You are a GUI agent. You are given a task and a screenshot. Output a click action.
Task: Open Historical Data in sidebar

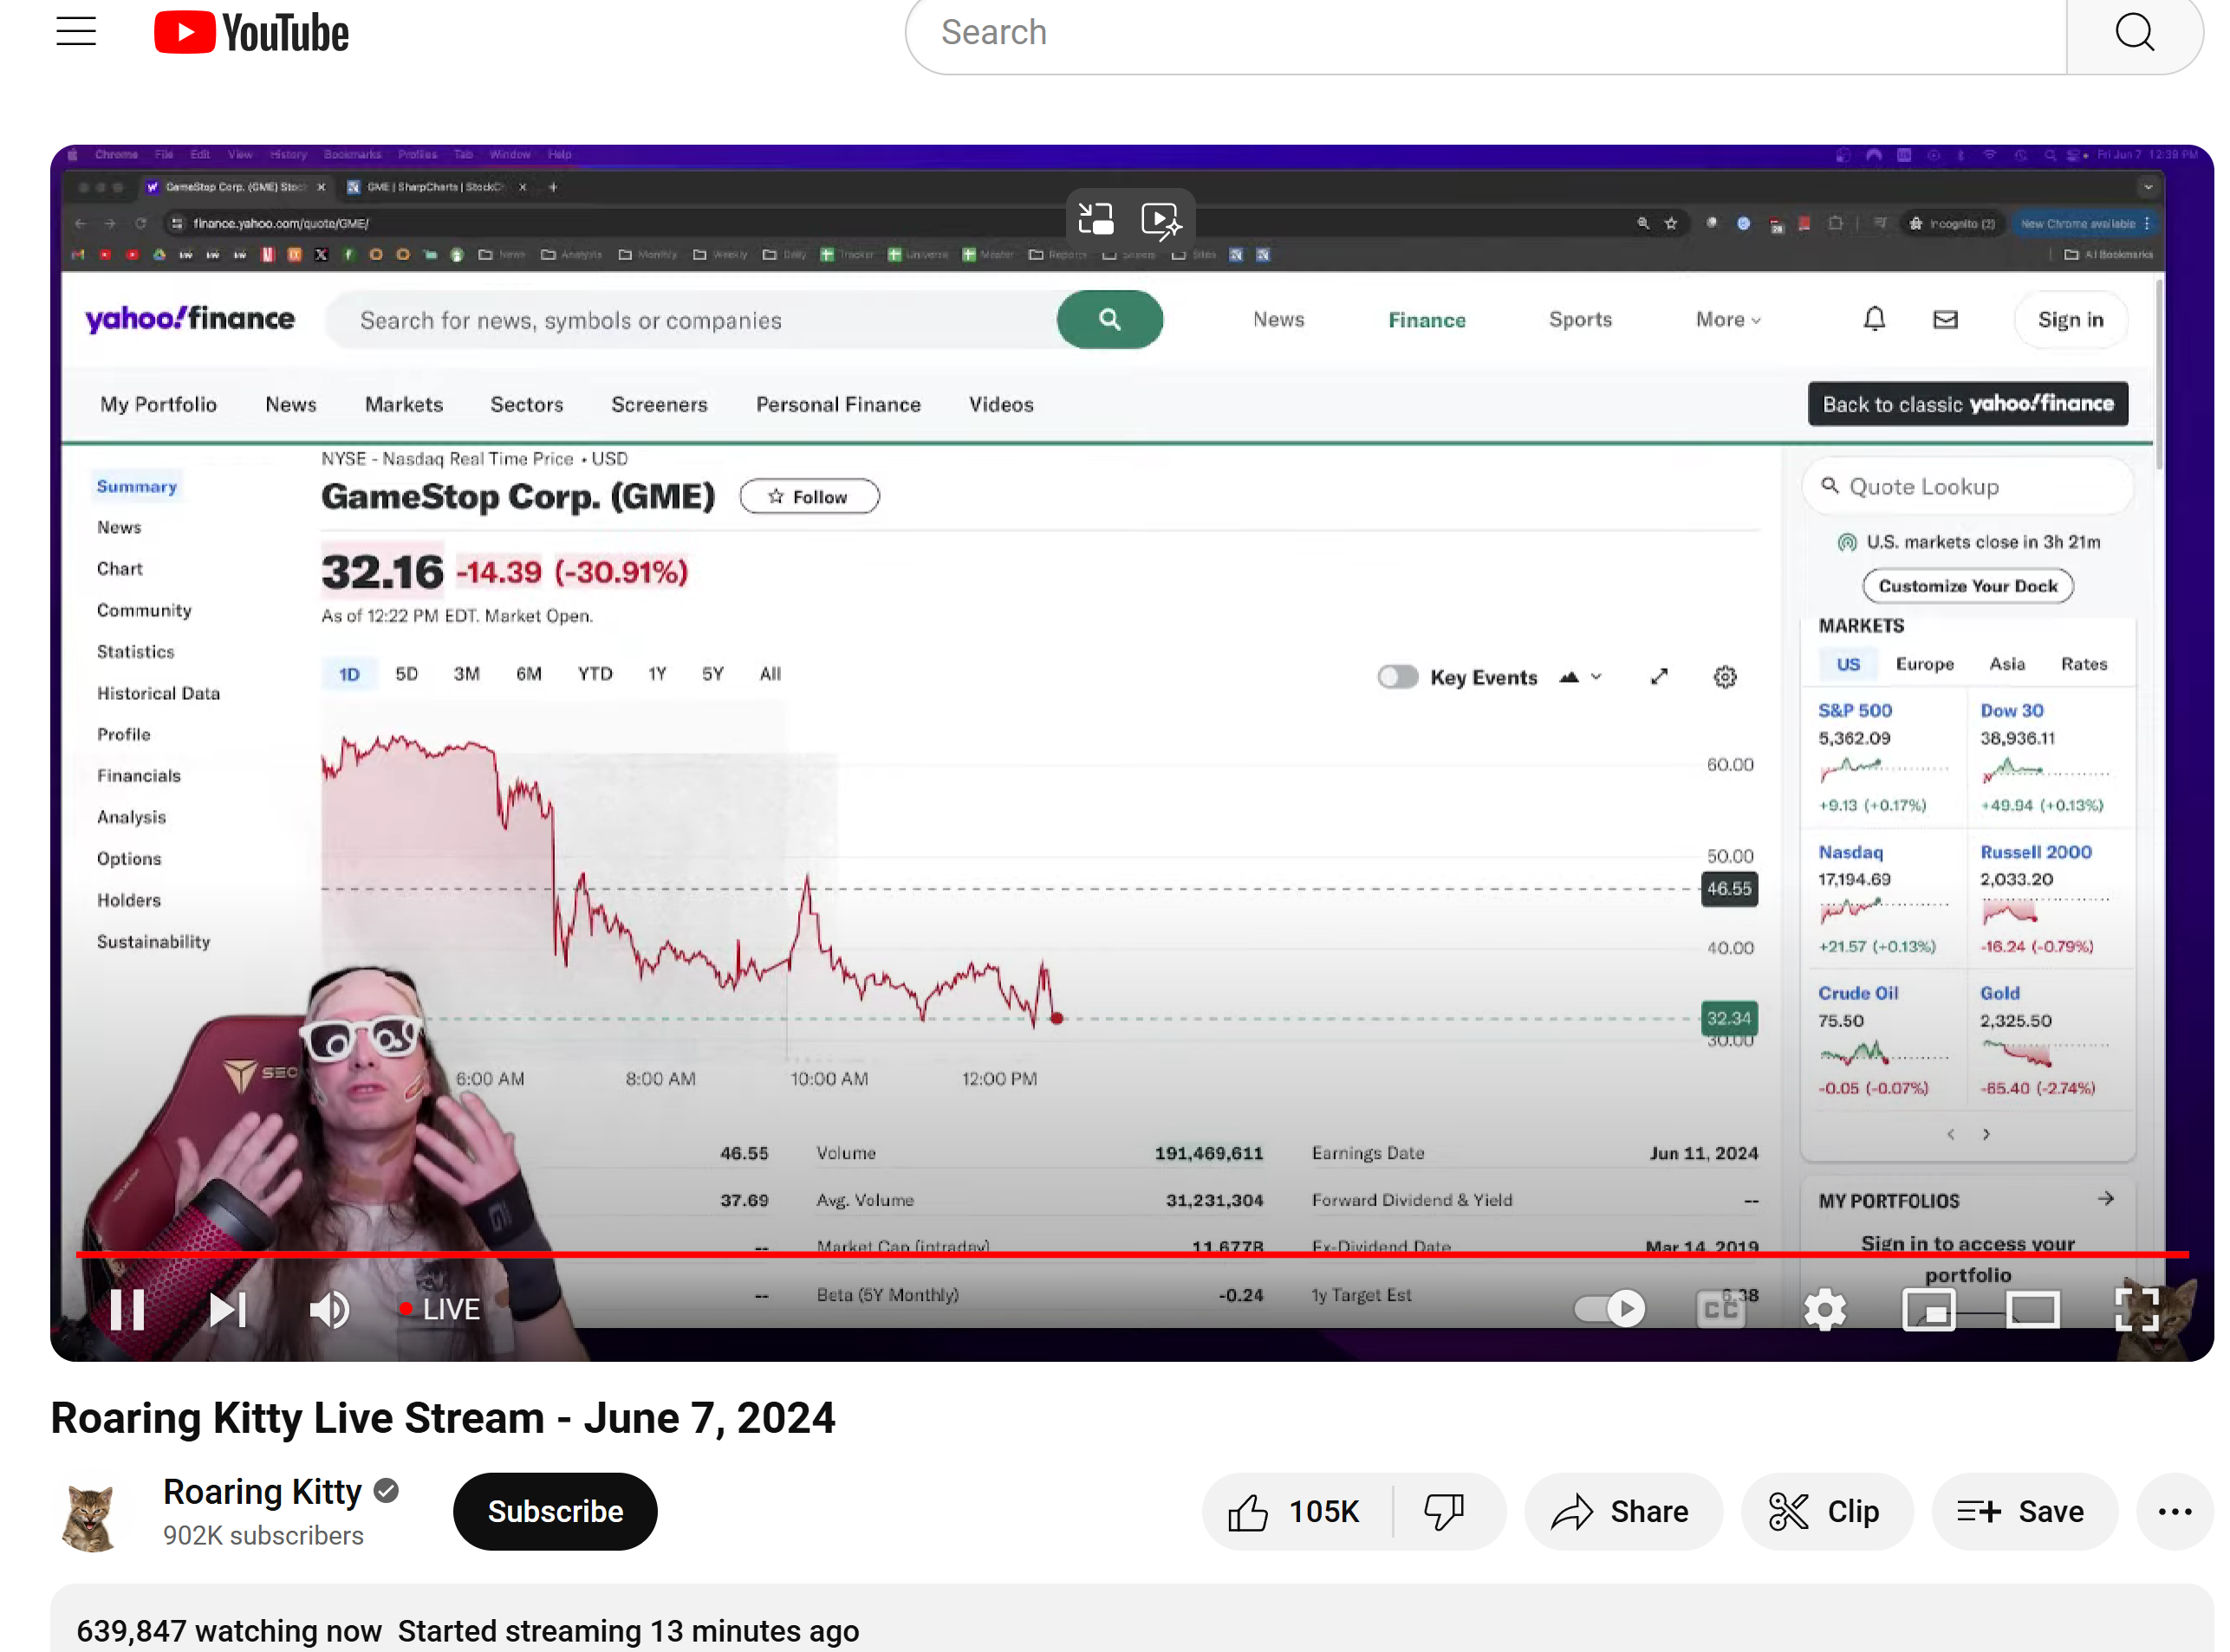coord(158,693)
